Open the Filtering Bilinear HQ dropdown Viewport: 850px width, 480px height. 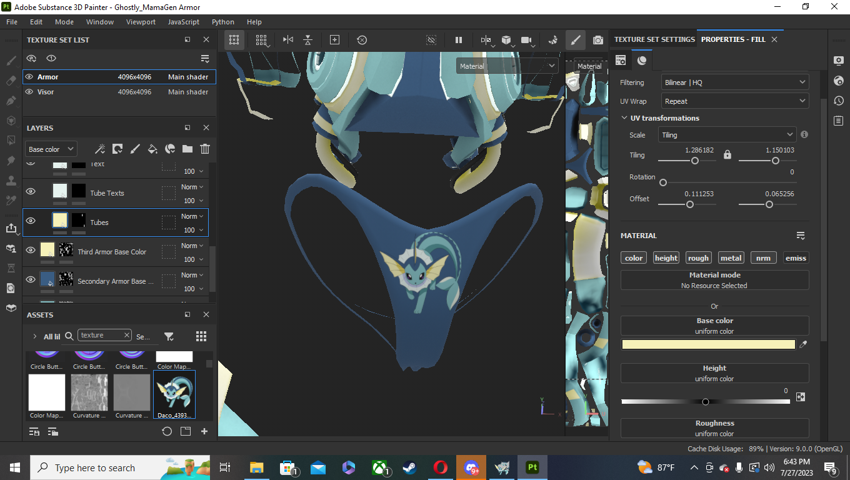coord(735,82)
